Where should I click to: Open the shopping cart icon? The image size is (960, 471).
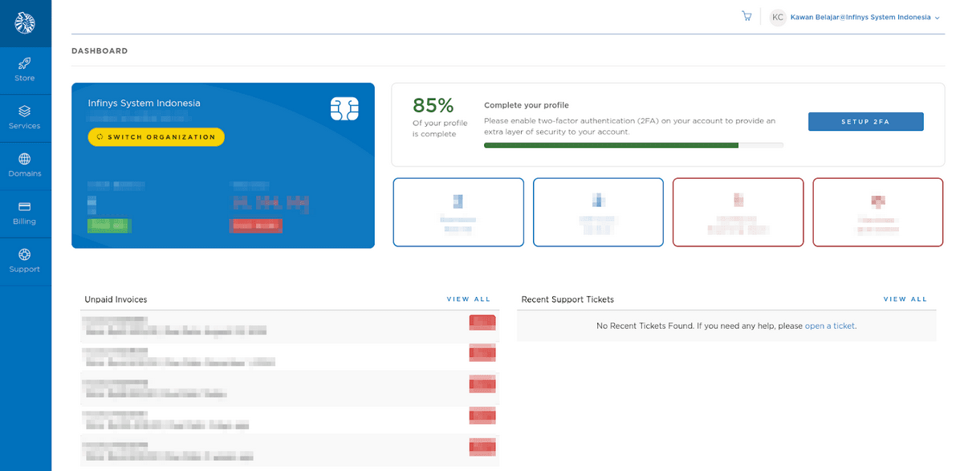coord(746,15)
